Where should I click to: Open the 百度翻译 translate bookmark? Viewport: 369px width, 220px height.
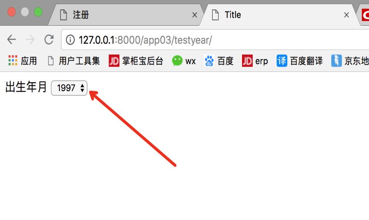click(299, 61)
